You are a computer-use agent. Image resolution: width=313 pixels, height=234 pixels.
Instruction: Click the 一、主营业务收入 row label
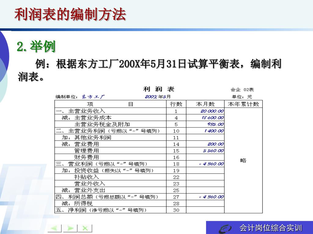pyautogui.click(x=80, y=111)
